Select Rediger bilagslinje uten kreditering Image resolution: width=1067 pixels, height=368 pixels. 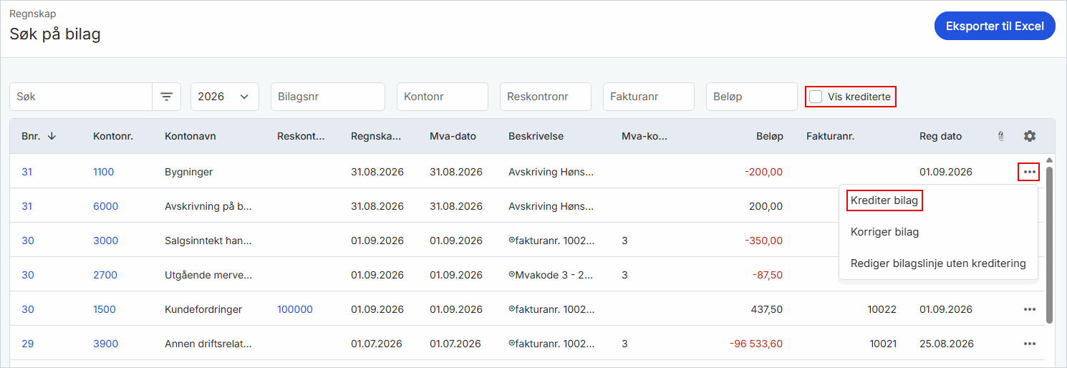(938, 263)
